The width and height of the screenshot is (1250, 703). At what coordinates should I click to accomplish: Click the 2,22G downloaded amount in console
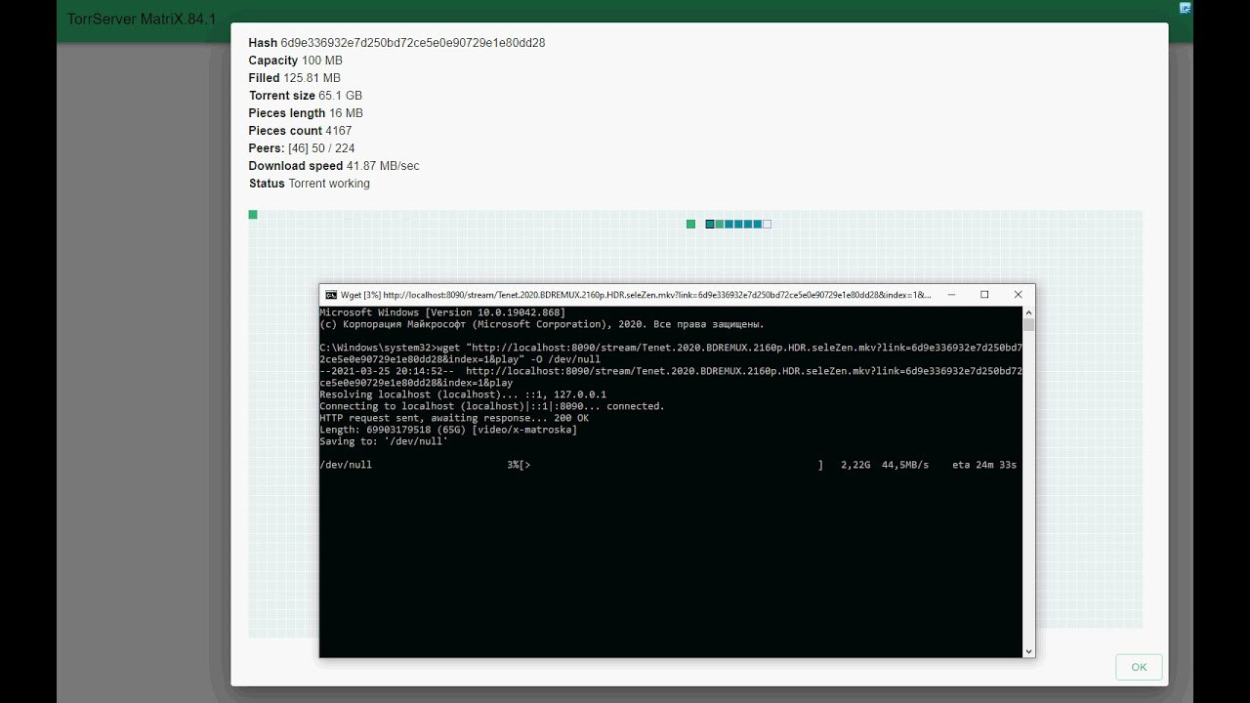coord(855,465)
